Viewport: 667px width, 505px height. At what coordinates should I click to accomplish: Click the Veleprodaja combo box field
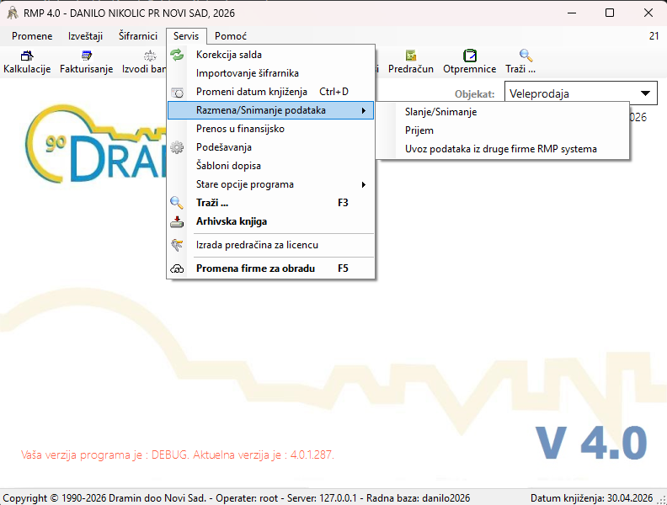[x=580, y=93]
